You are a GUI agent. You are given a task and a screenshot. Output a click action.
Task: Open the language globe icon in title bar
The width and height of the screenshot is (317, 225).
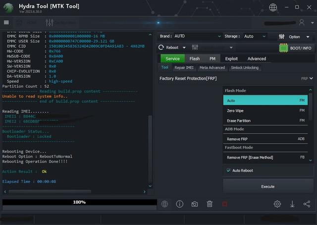[x=273, y=7]
